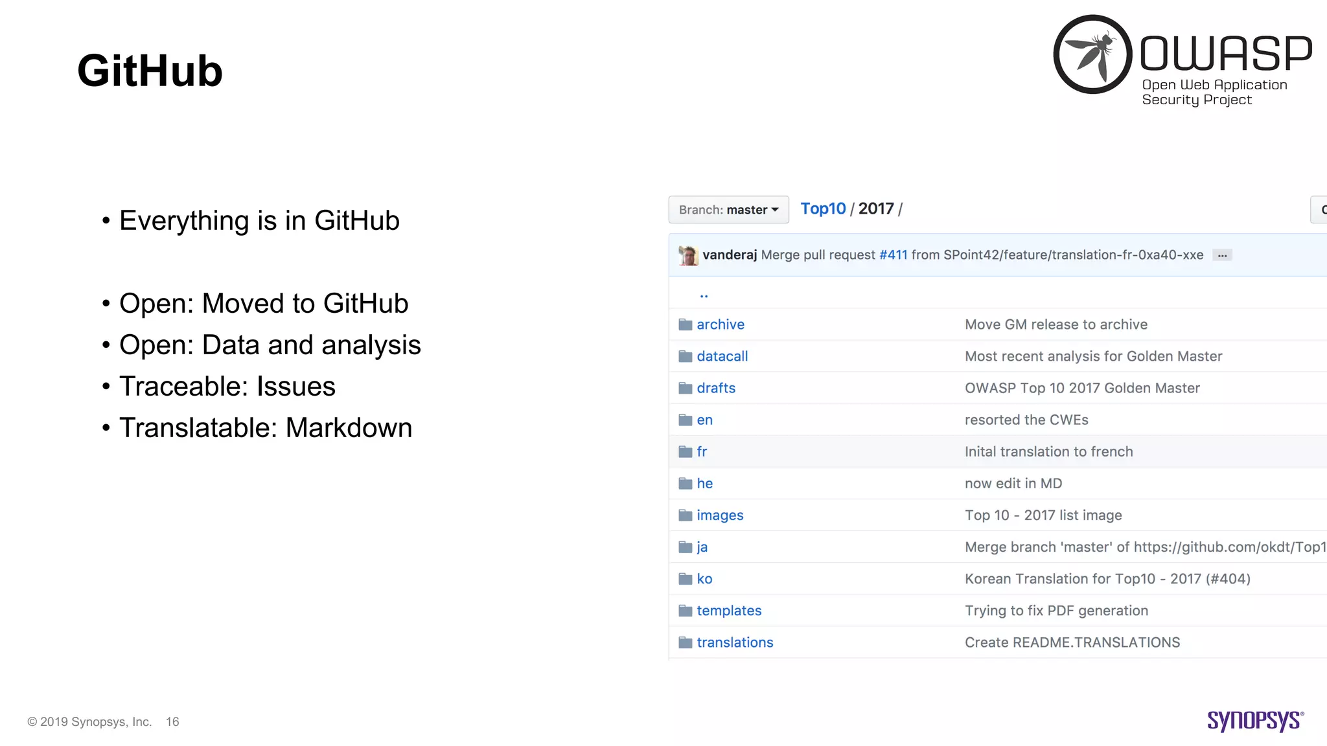Click the Top10 breadcrumb link

point(823,209)
